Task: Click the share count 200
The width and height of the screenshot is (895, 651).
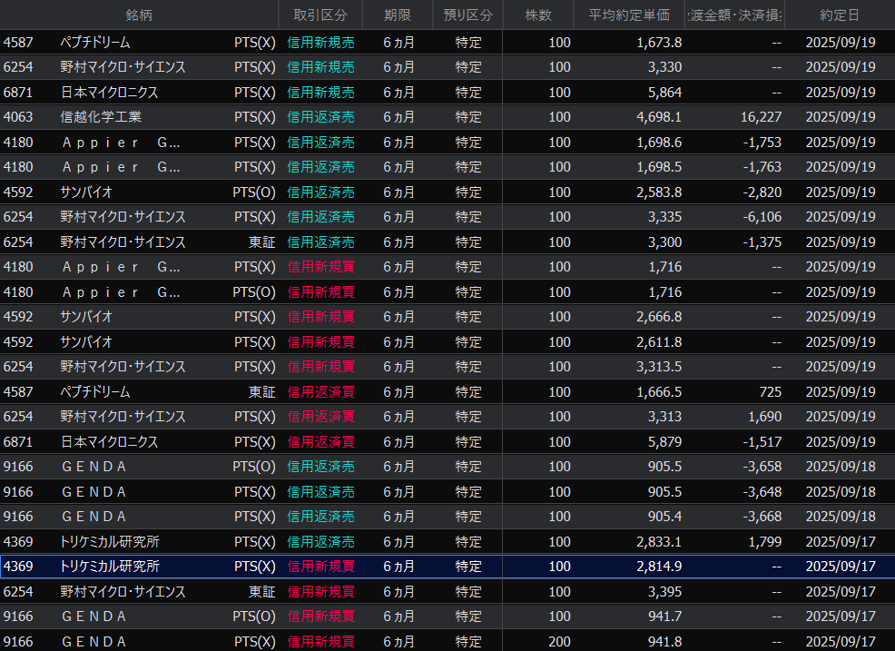Action: click(x=559, y=641)
